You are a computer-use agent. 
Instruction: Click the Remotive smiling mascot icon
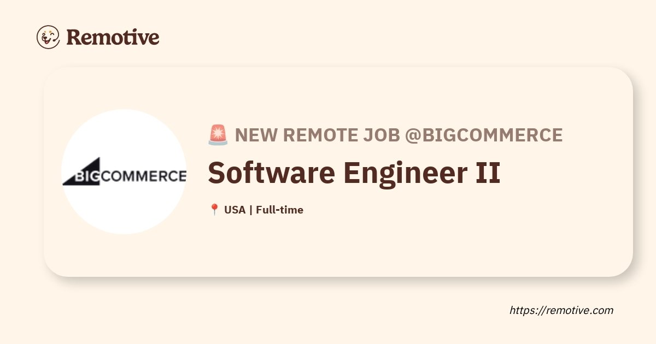coord(48,37)
